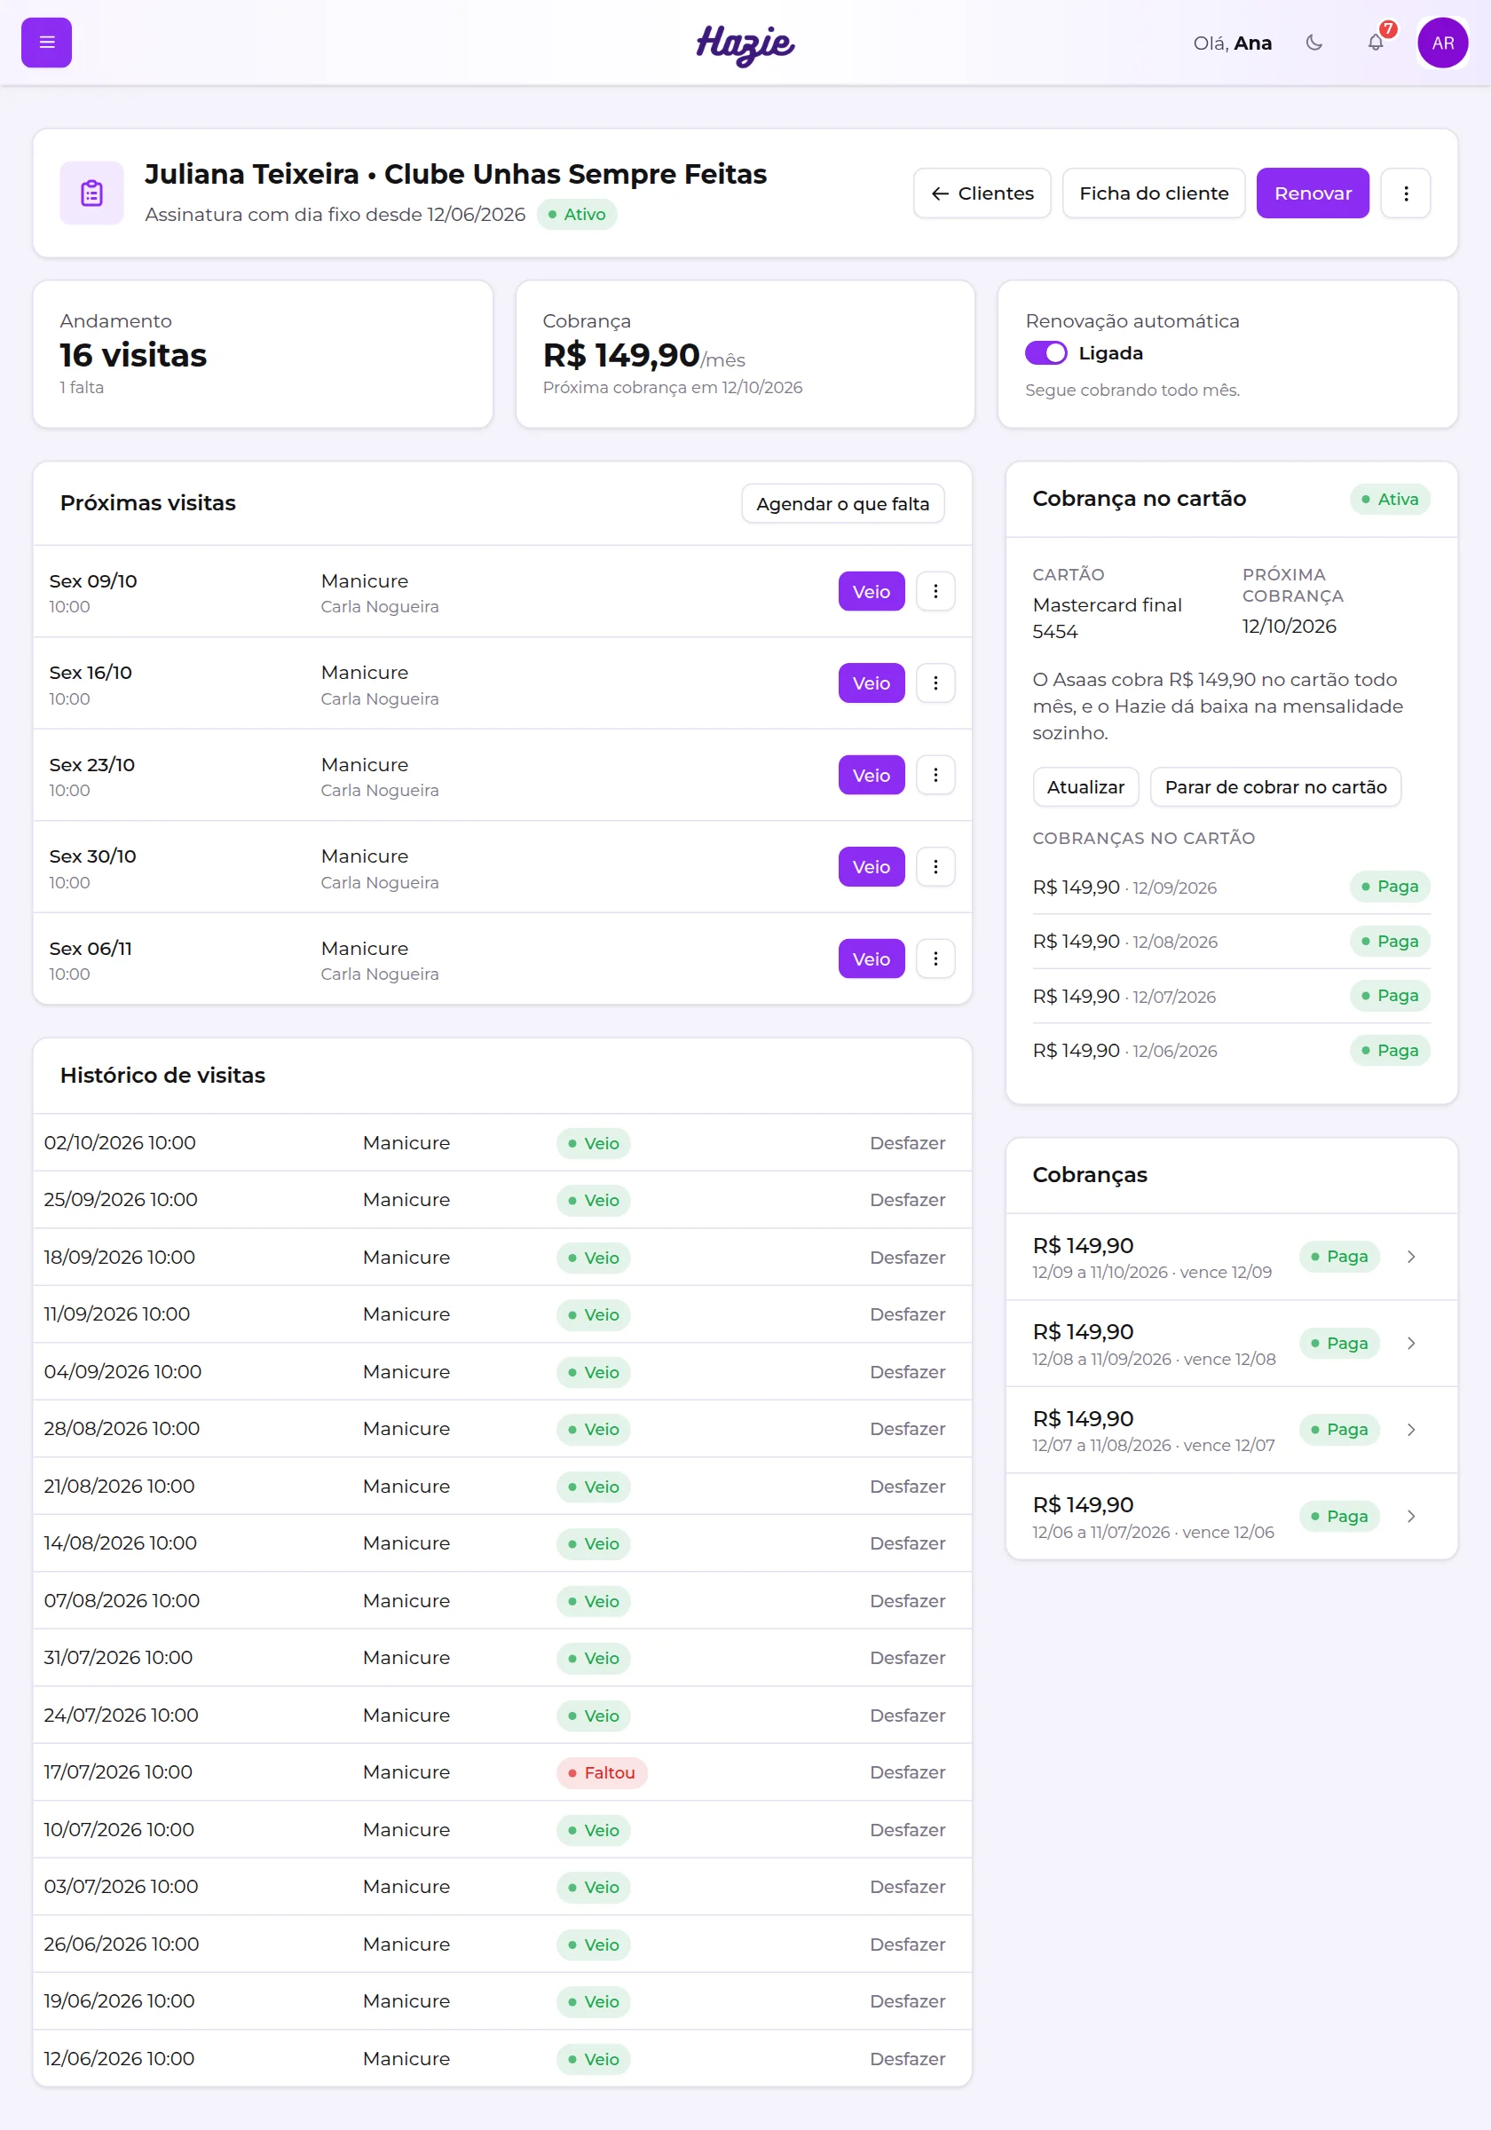The image size is (1491, 2130).
Task: Click Desfazer for 25/09/2026 visit
Action: (x=906, y=1200)
